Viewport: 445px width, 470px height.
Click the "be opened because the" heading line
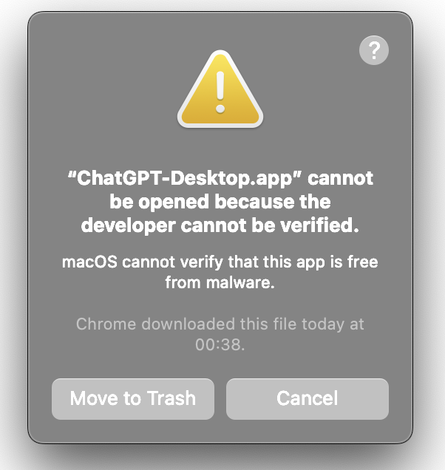[220, 202]
